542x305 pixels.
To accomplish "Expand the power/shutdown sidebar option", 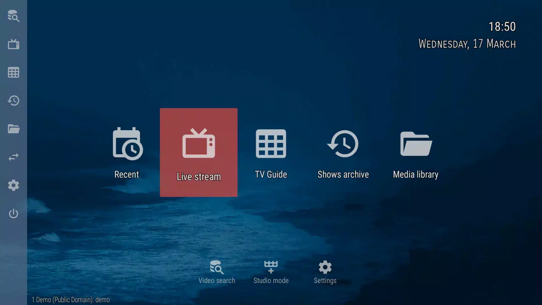I will tap(13, 213).
